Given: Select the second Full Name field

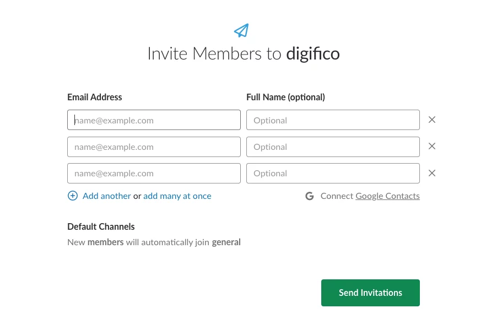Looking at the screenshot, I should (333, 147).
